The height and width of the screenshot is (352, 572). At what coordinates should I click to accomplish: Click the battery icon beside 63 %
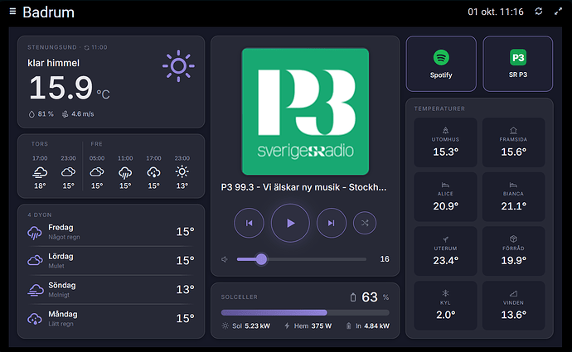coord(353,297)
